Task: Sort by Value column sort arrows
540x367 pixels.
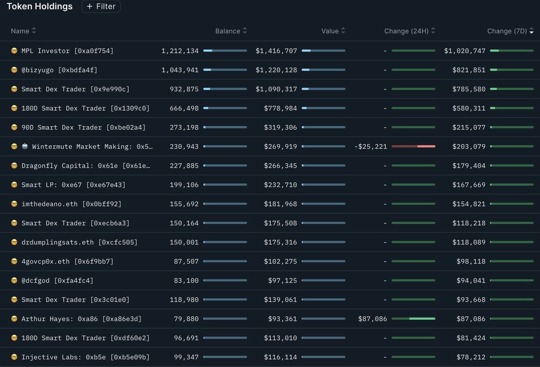Action: [x=343, y=31]
